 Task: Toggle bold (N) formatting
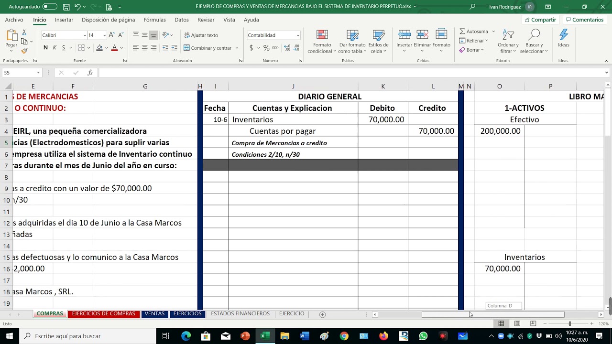tap(45, 48)
